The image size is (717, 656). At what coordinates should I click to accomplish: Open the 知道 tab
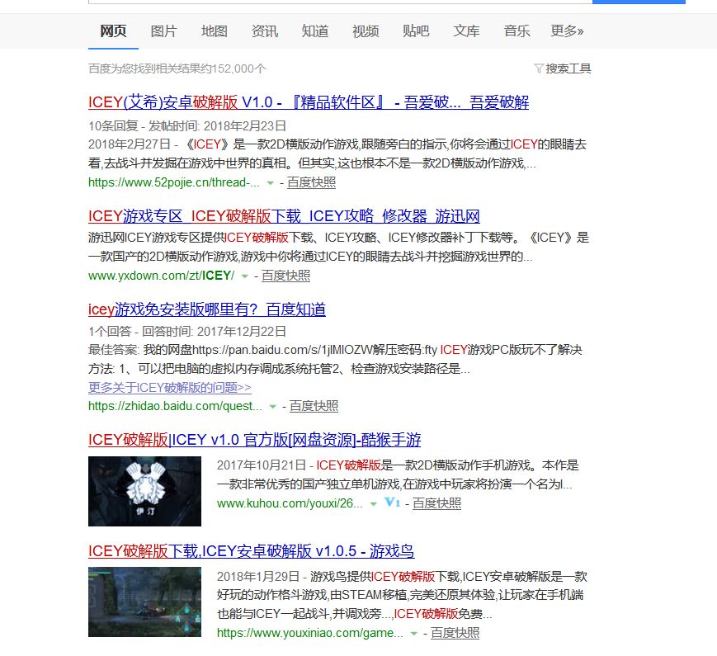pyautogui.click(x=315, y=31)
